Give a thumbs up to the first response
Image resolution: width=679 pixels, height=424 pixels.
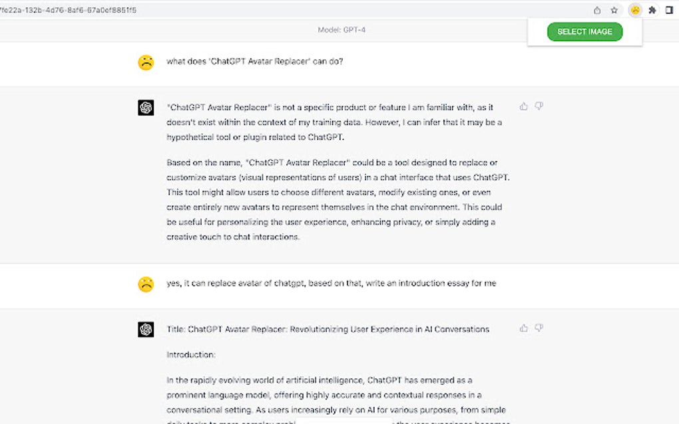click(524, 106)
